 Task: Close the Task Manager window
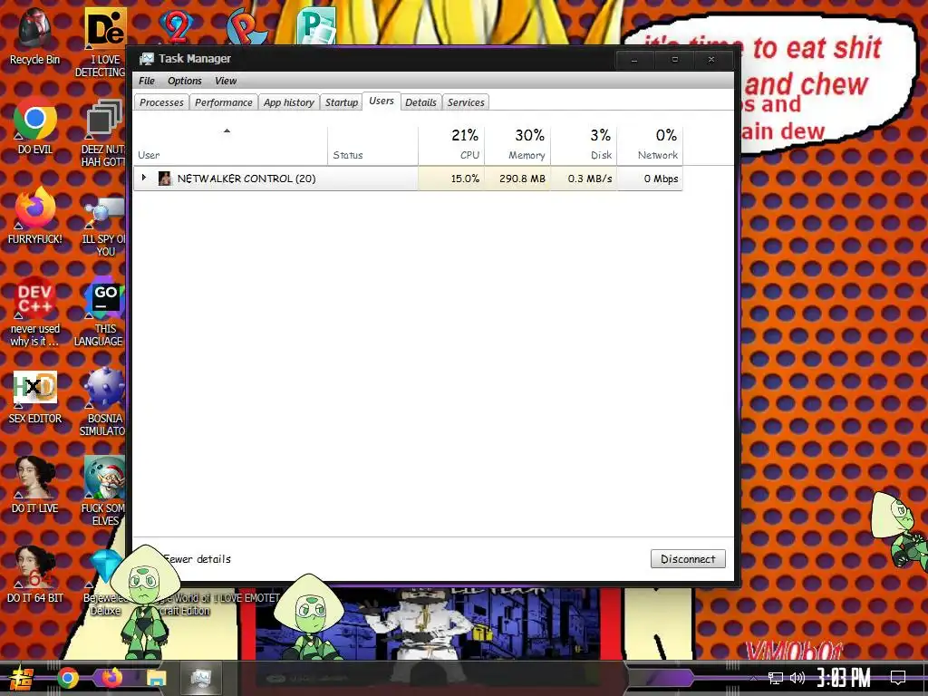coord(711,60)
